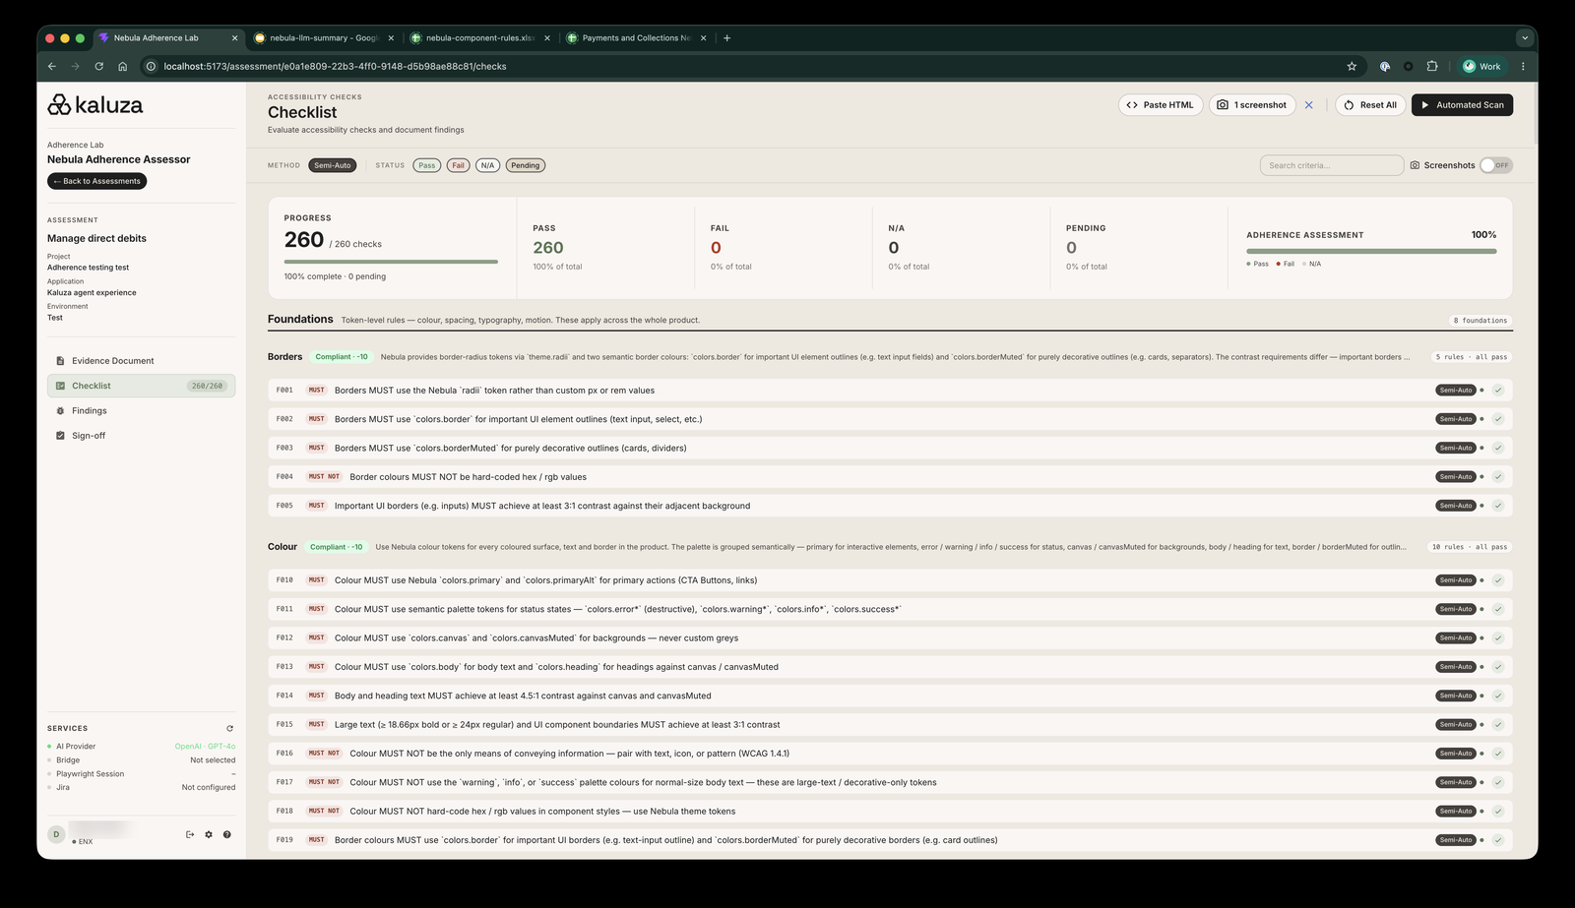Bookmark this page with the star icon

(x=1352, y=66)
